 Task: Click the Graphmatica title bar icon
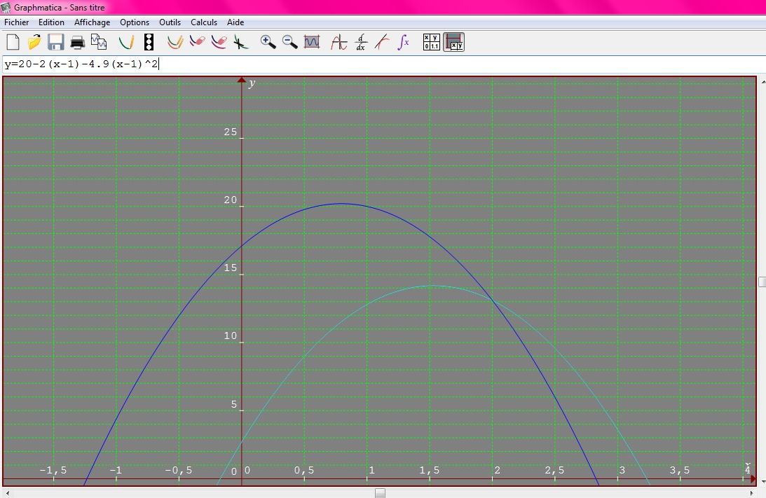(6, 7)
